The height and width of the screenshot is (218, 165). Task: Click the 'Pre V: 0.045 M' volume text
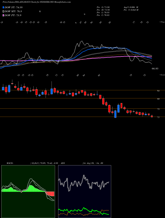coord(131,10)
